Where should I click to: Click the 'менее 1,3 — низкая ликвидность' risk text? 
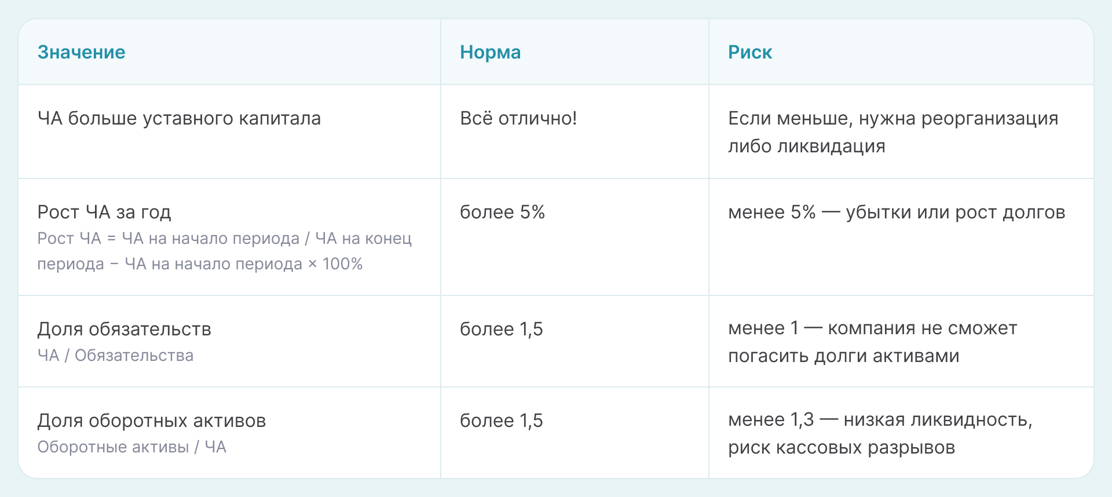[880, 419]
